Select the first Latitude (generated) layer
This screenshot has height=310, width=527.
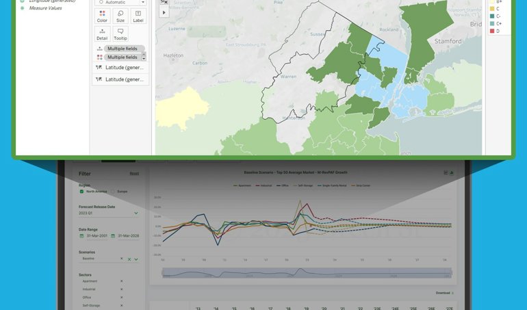[x=120, y=67]
